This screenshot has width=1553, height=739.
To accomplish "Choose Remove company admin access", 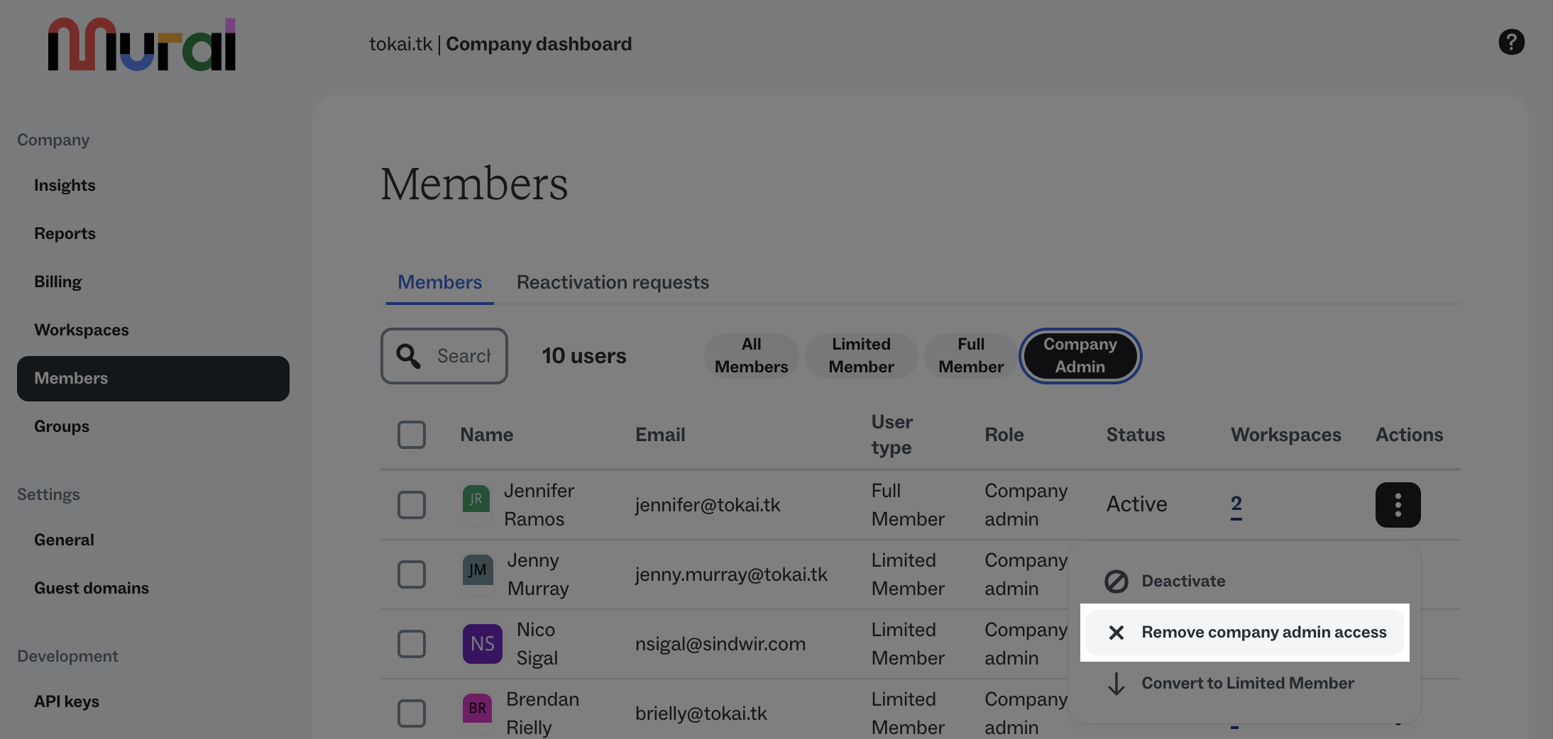I will [x=1244, y=633].
